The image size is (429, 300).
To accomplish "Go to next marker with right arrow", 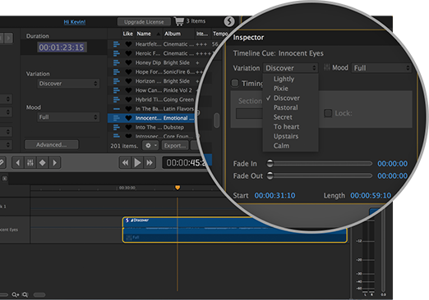I will (54, 163).
